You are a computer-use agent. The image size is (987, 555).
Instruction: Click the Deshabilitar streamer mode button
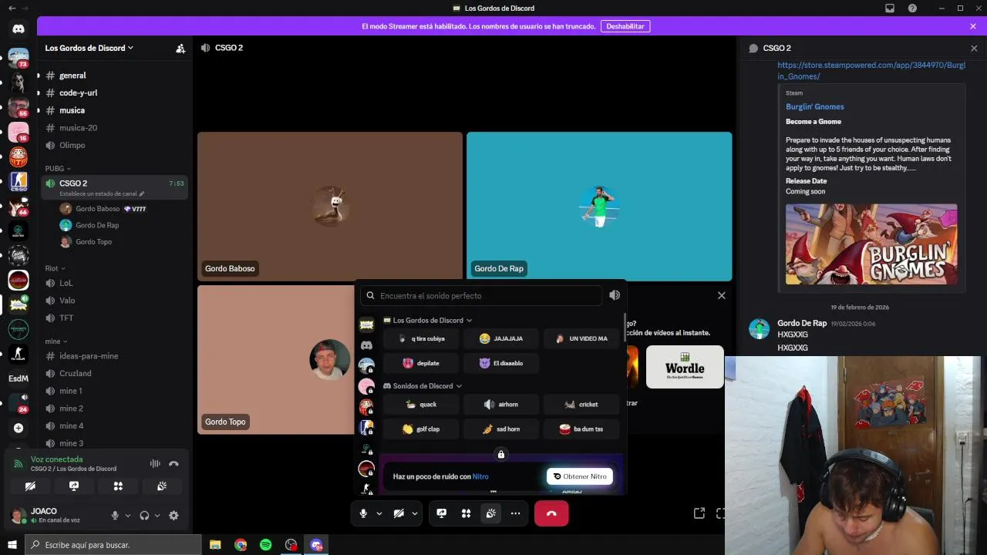(625, 26)
